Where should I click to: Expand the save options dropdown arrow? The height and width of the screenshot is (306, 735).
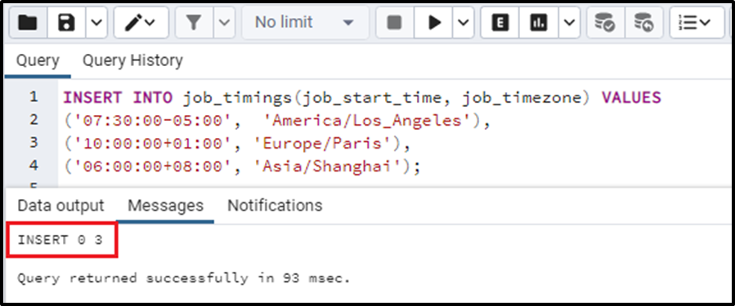click(x=96, y=22)
